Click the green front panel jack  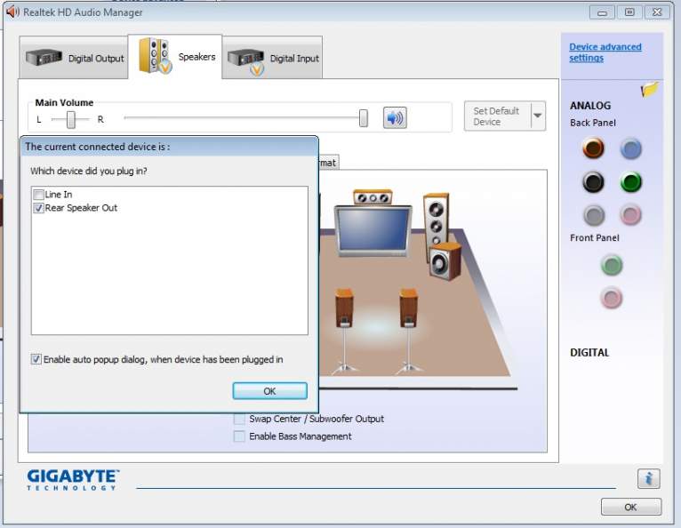click(x=612, y=265)
